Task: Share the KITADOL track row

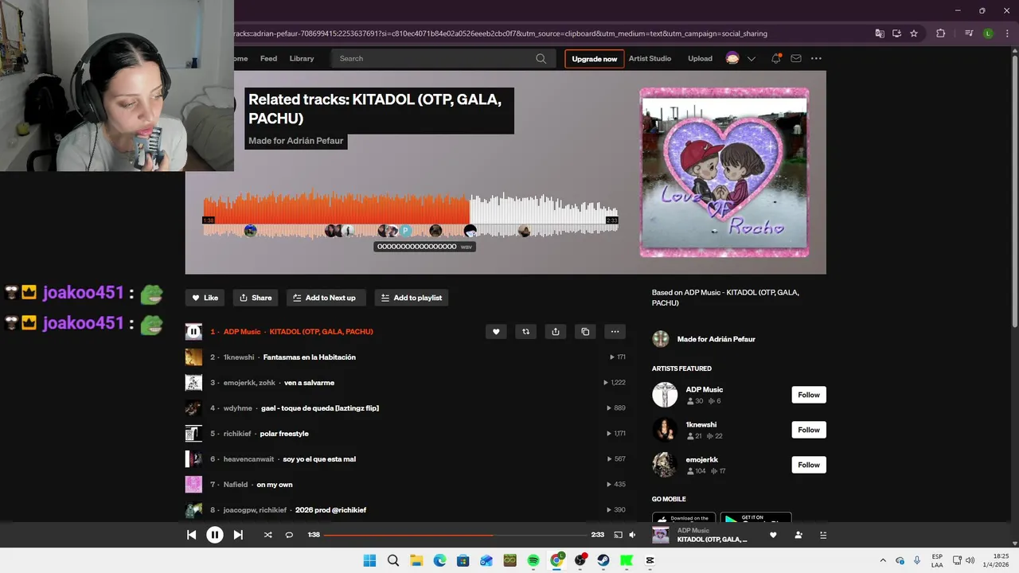Action: pyautogui.click(x=556, y=332)
